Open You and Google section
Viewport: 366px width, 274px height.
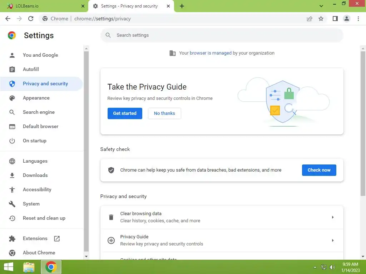(41, 55)
